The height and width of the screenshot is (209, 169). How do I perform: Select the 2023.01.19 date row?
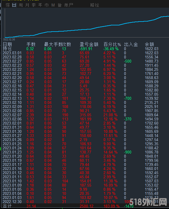(12, 160)
